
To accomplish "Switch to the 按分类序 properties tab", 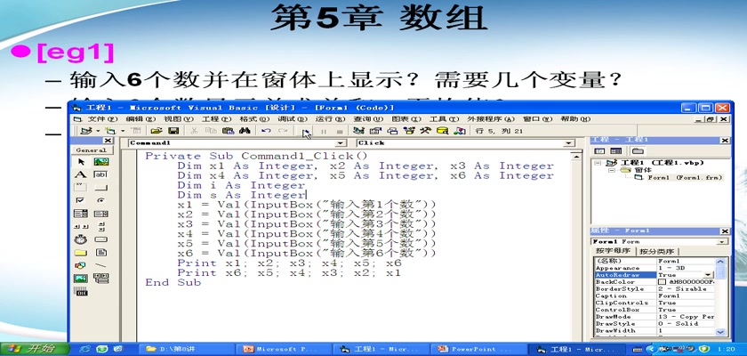I will (x=658, y=251).
